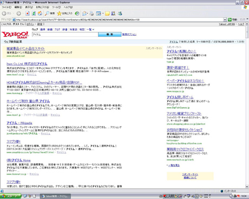This screenshot has height=199, width=249.
Task: Click the vertical scrollbar down arrow
Action: point(247,187)
